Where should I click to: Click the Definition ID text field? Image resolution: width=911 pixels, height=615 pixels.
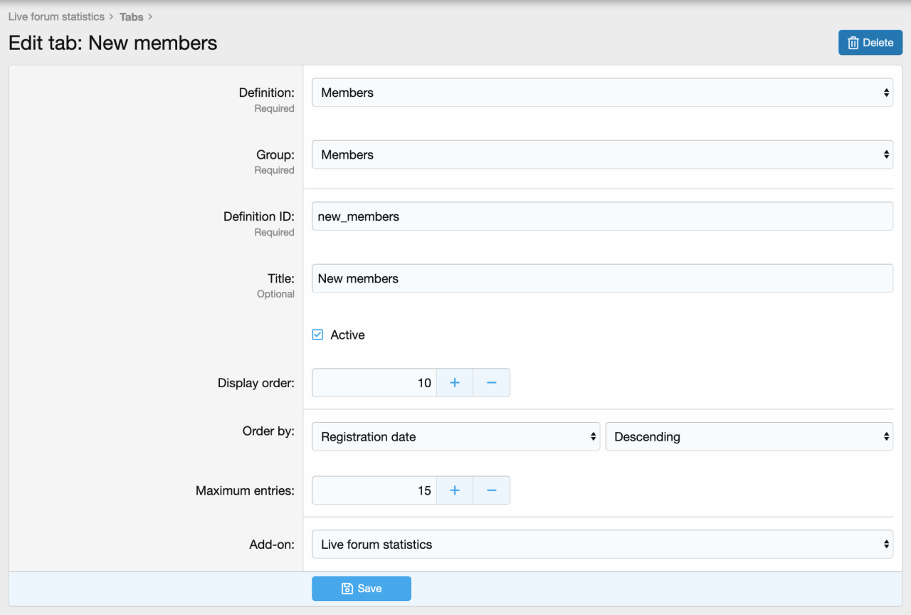[x=602, y=216]
